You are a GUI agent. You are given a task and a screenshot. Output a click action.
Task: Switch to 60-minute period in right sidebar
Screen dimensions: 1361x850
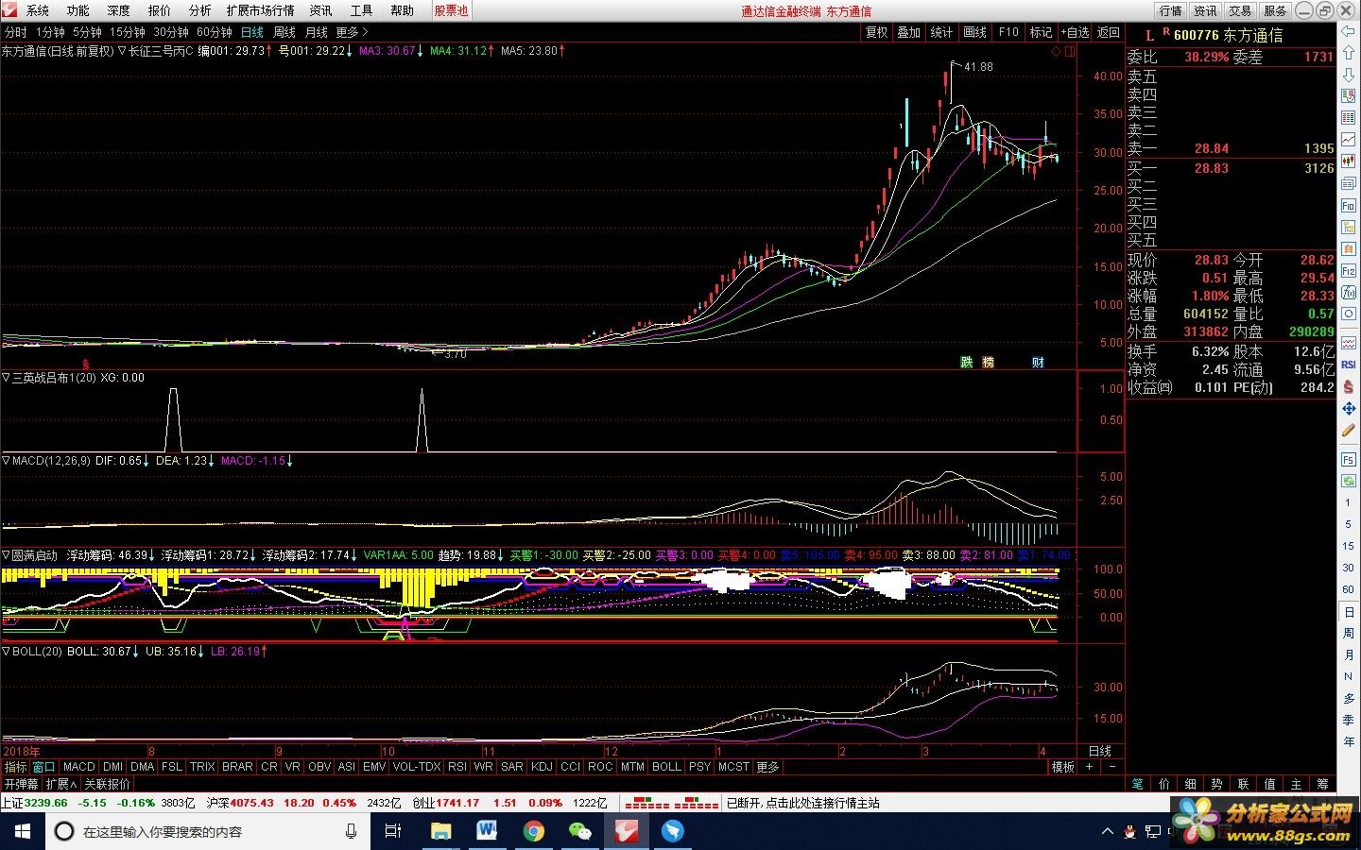click(x=1349, y=590)
